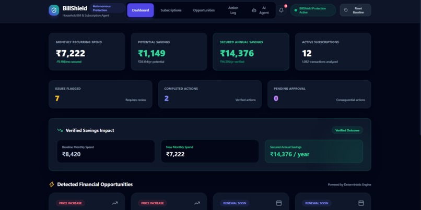This screenshot has width=421, height=210.
Task: Switch to the Dashboard tab
Action: (141, 10)
